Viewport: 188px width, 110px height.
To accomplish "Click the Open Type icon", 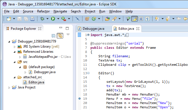I will (x=107, y=19).
